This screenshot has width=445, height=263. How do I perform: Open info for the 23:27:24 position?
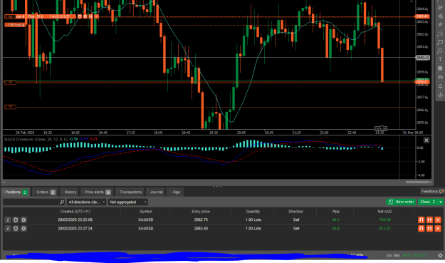point(8,228)
